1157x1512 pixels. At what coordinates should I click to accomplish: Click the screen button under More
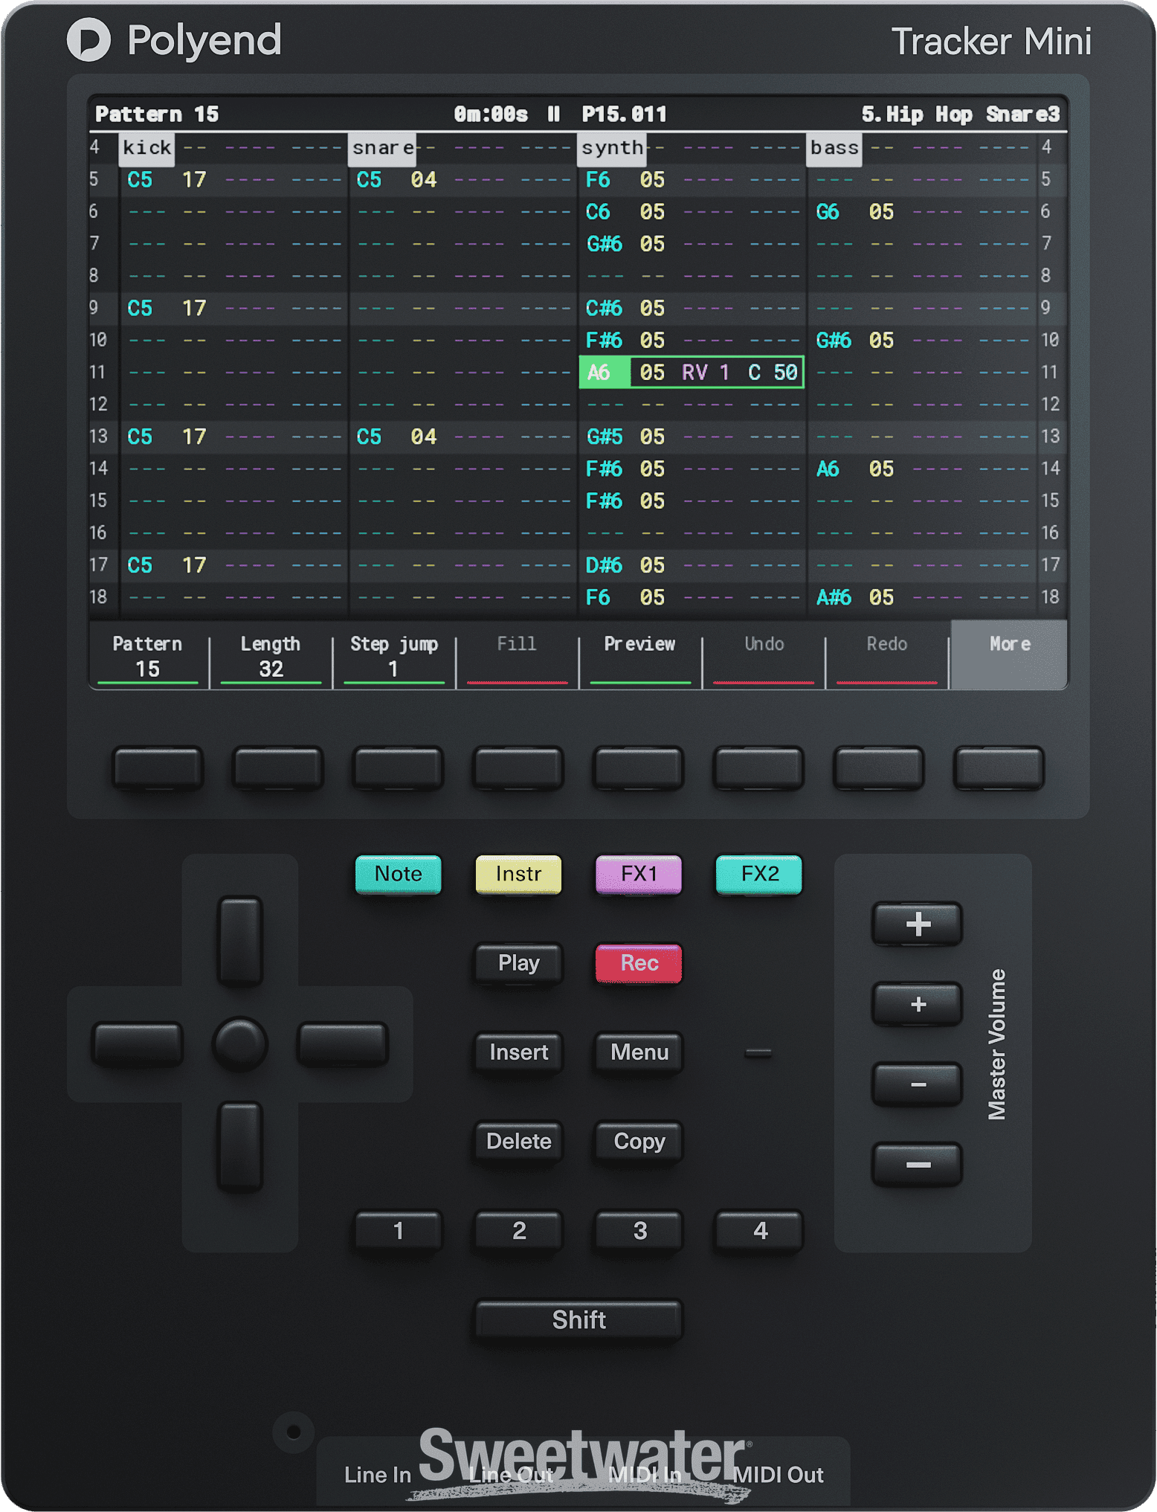coord(999,768)
